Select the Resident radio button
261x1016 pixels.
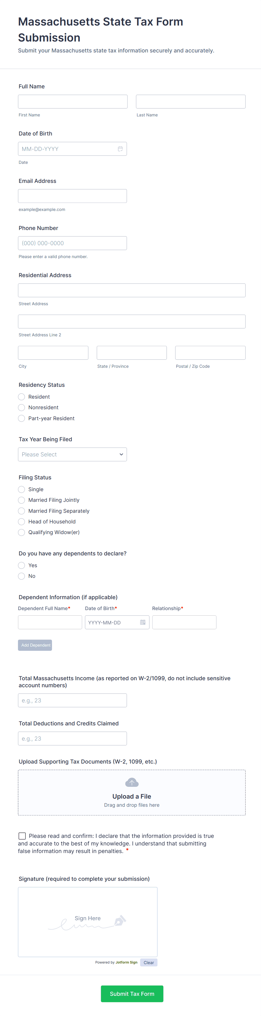coord(22,397)
